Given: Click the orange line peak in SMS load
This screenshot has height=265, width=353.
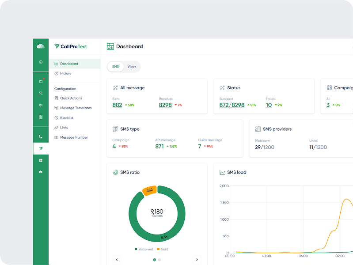Looking at the screenshot, I should click(347, 199).
